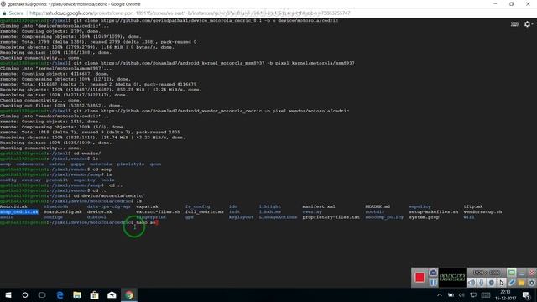
Task: Minimize the Chrome window
Action: (x=495, y=3)
